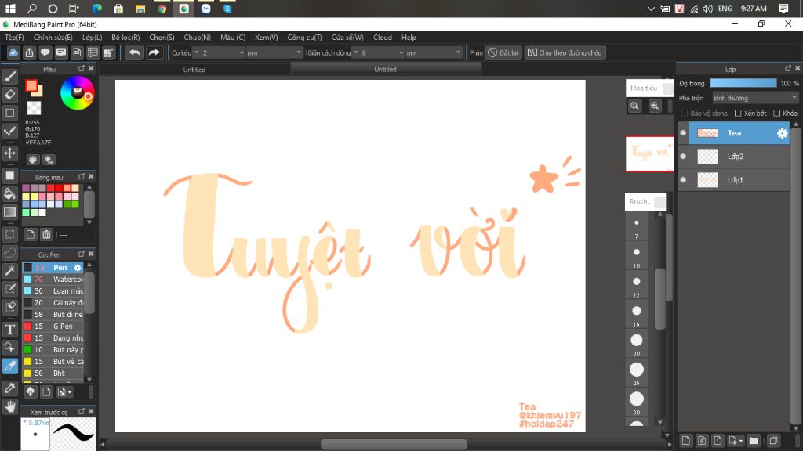The height and width of the screenshot is (451, 803).
Task: Select the Gradient tool
Action: point(9,212)
